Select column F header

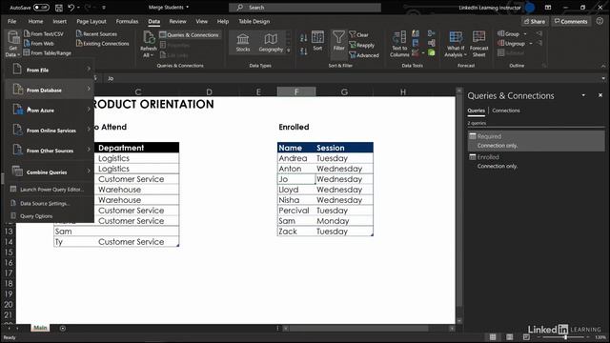coord(296,91)
